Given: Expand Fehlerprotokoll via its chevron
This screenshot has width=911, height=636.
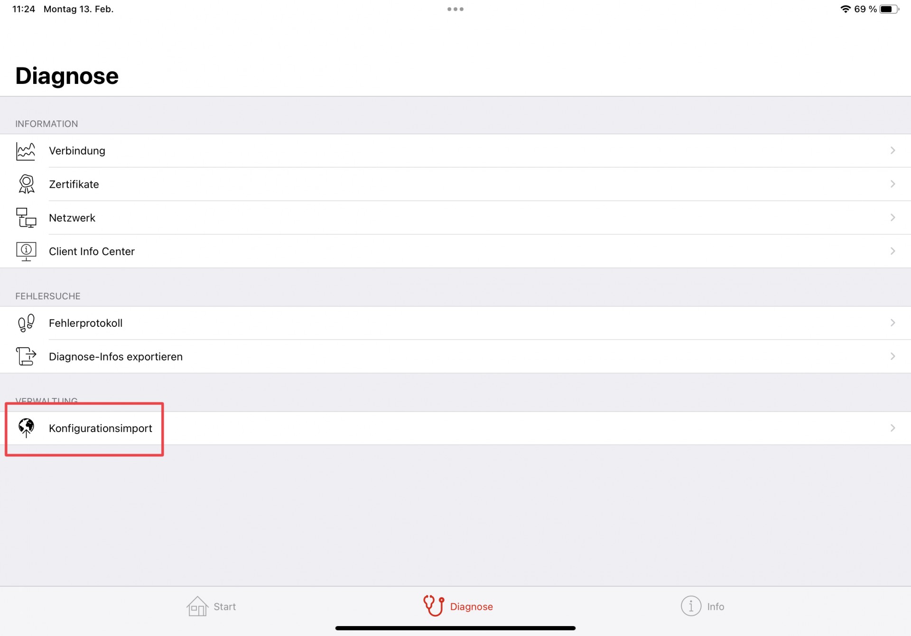Looking at the screenshot, I should point(892,323).
